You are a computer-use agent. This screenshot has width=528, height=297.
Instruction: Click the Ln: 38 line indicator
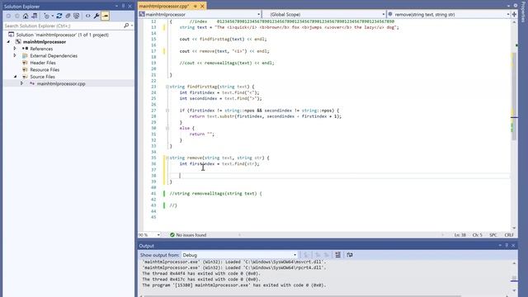click(x=460, y=234)
